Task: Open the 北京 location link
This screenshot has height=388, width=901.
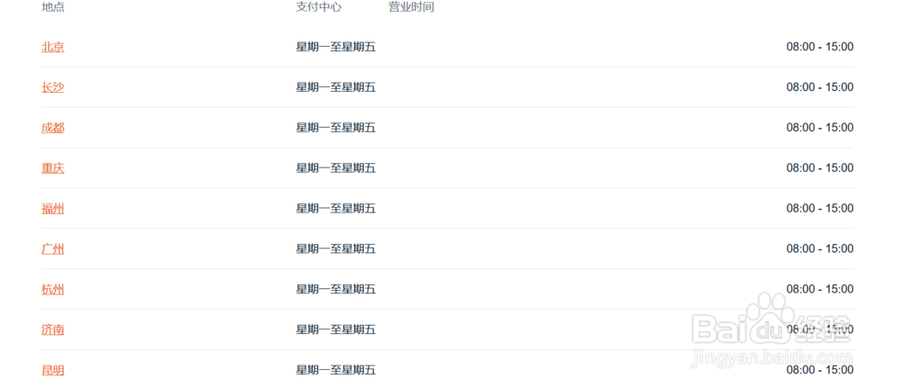Action: 53,47
